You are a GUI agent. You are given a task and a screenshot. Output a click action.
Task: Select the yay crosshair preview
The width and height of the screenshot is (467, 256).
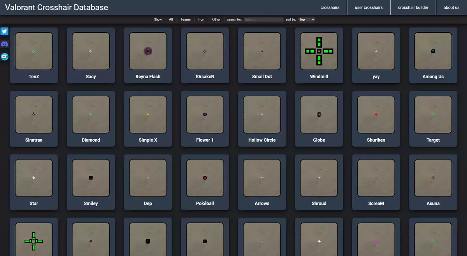point(376,51)
